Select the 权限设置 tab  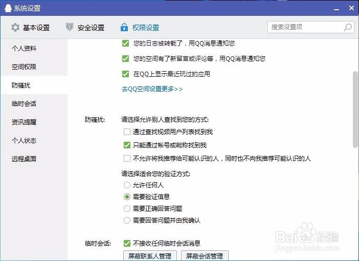pos(140,28)
